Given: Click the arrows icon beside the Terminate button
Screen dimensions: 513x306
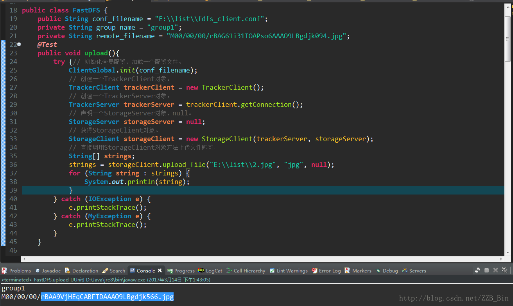Looking at the screenshot, I should (477, 270).
